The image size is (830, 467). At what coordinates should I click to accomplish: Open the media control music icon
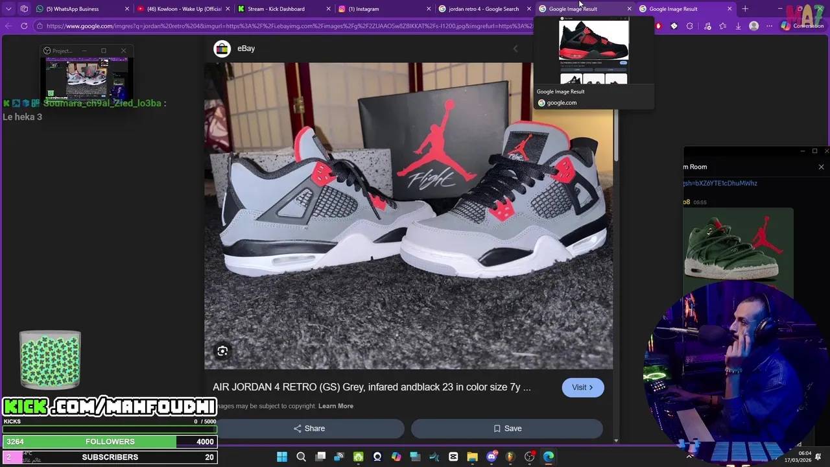point(706,26)
